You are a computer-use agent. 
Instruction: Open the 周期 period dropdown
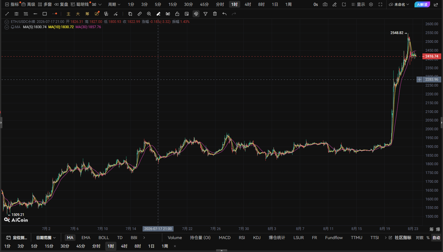[114, 4]
